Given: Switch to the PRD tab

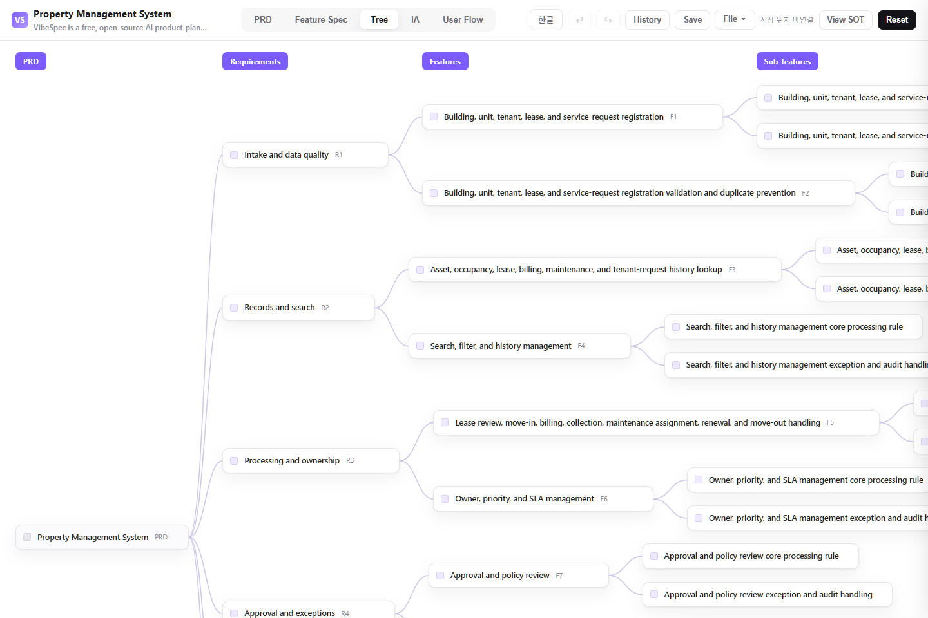Looking at the screenshot, I should coord(263,20).
